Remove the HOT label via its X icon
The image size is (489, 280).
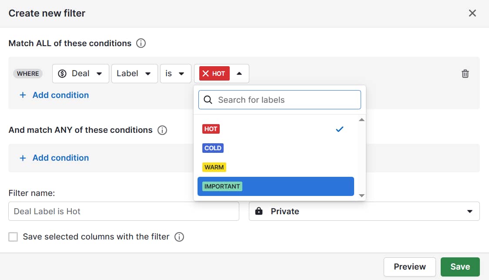click(206, 73)
